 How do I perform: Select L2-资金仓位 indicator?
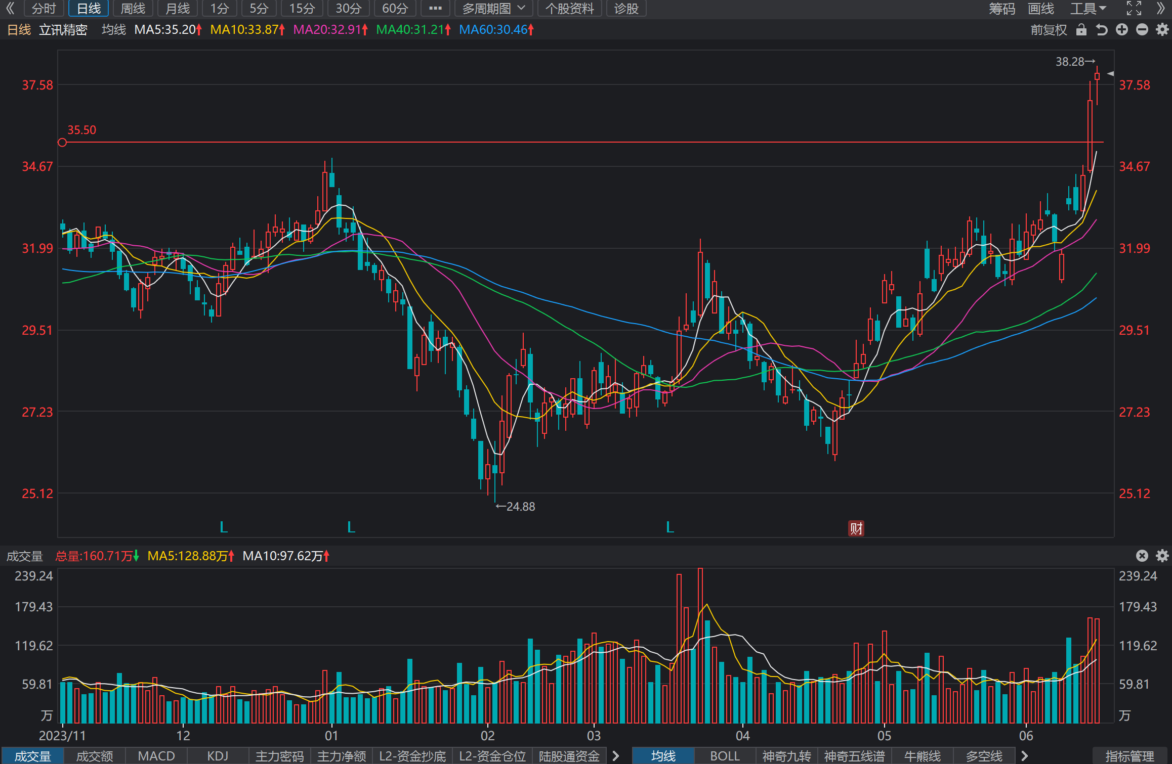(492, 756)
